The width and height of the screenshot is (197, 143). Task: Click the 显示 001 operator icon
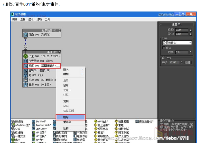point(26,85)
